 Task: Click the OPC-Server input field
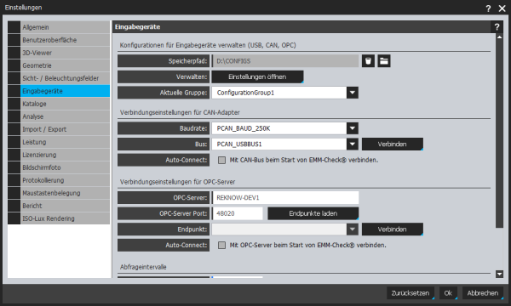pos(285,198)
